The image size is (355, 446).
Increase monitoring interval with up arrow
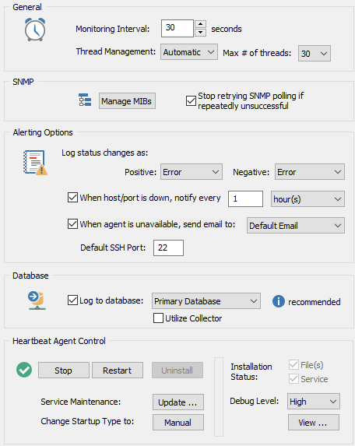(201, 24)
